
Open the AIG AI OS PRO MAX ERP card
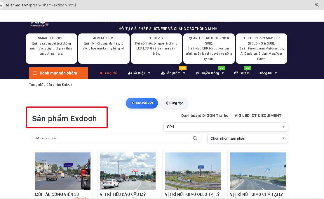(262, 49)
